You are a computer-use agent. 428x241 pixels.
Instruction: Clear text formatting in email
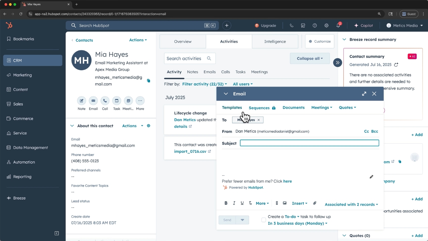[250, 203]
